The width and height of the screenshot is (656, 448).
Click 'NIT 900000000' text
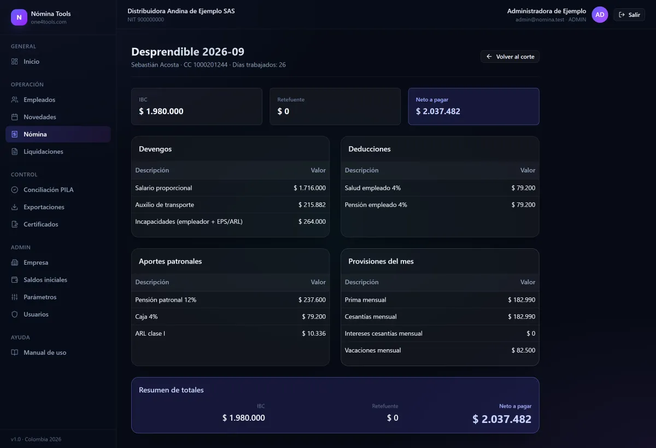point(145,20)
